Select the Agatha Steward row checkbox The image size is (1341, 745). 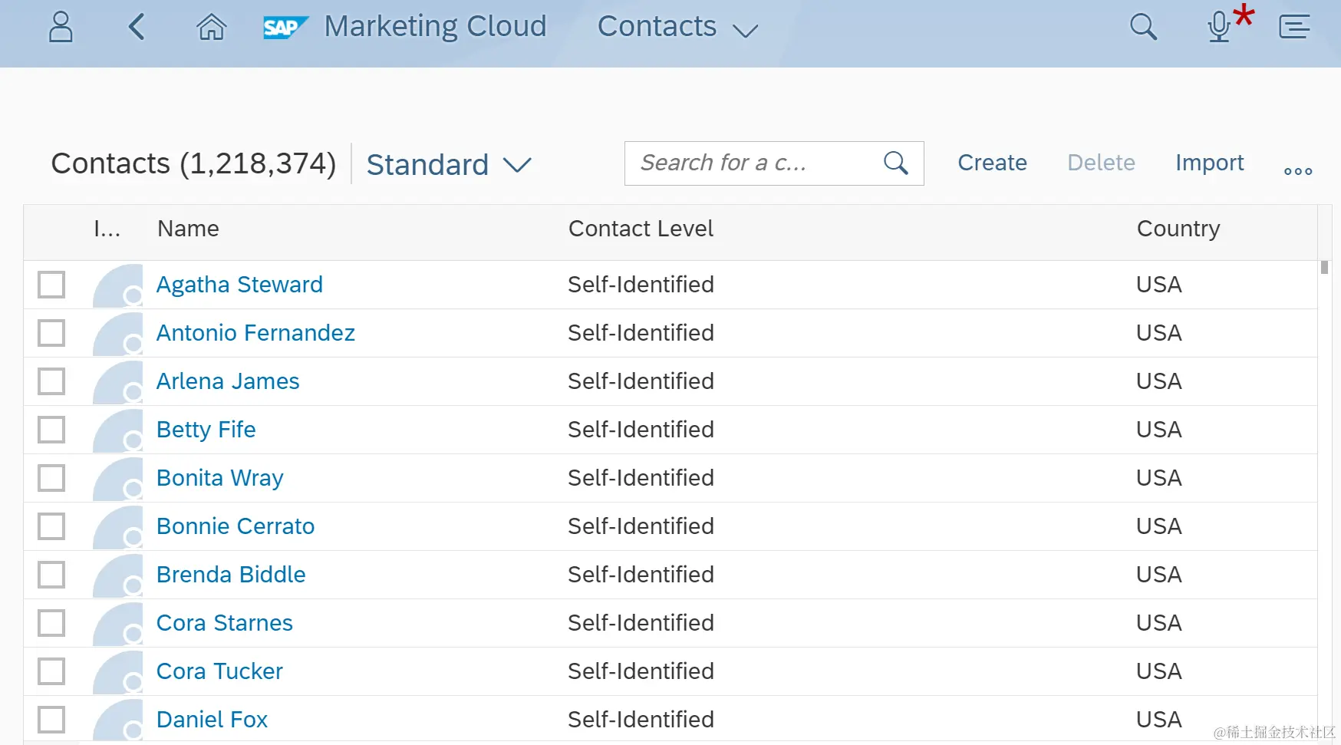point(51,285)
